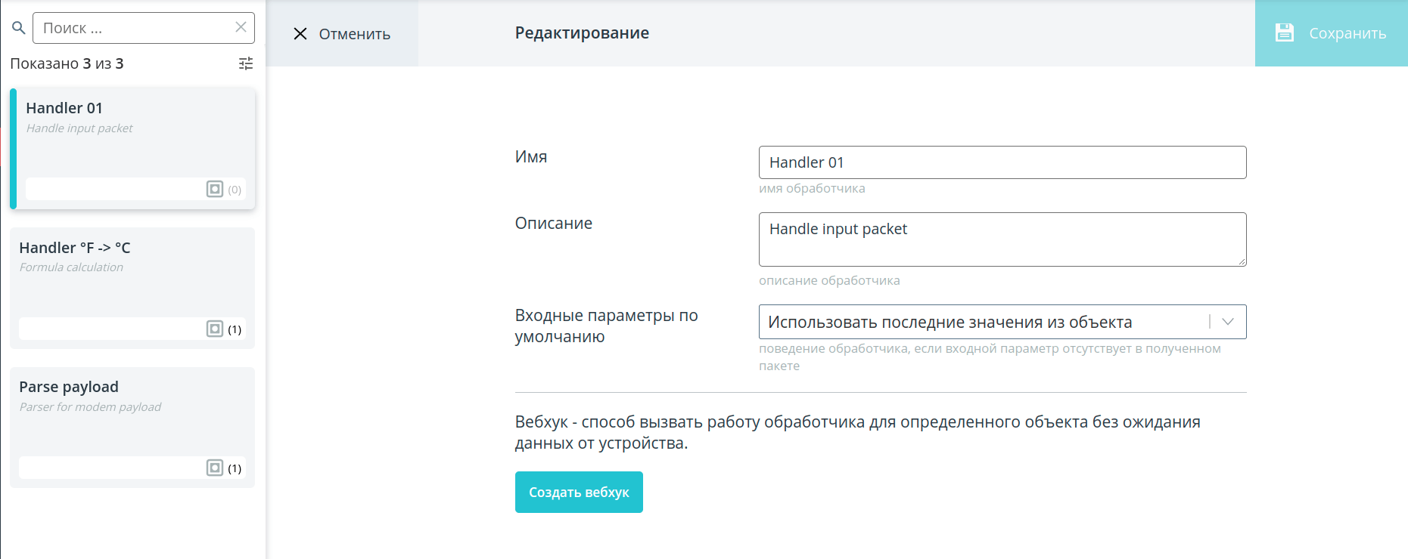Click the Имя field containing Handler 01
1408x559 pixels.
[1002, 162]
